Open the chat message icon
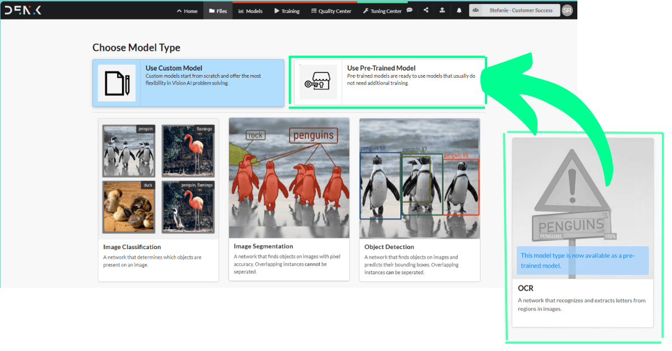This screenshot has width=672, height=351. click(x=409, y=11)
